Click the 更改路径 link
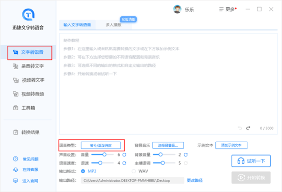This screenshot has height=192, width=282. click(x=195, y=180)
